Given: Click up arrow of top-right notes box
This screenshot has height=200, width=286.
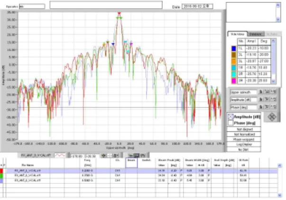Looking at the screenshot, I should click(278, 5).
